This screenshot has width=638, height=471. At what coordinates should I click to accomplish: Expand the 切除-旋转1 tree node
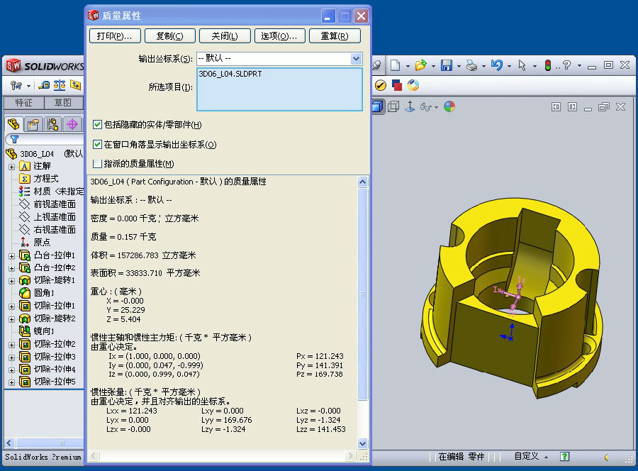click(11, 281)
